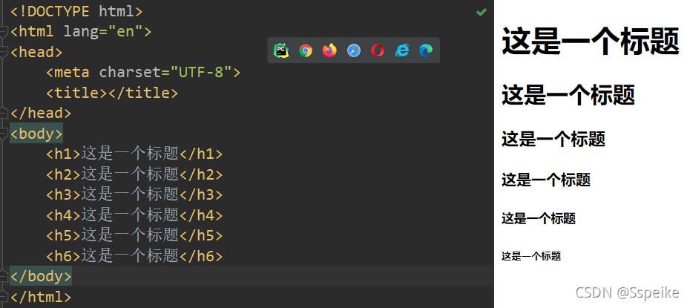
Task: Click the h1 code line text
Action: 134,154
